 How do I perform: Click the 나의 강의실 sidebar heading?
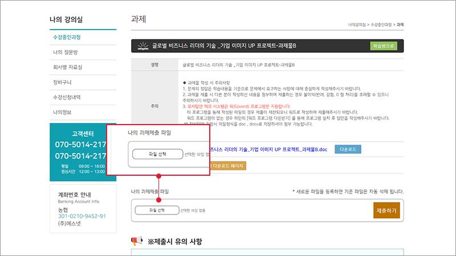pos(67,20)
